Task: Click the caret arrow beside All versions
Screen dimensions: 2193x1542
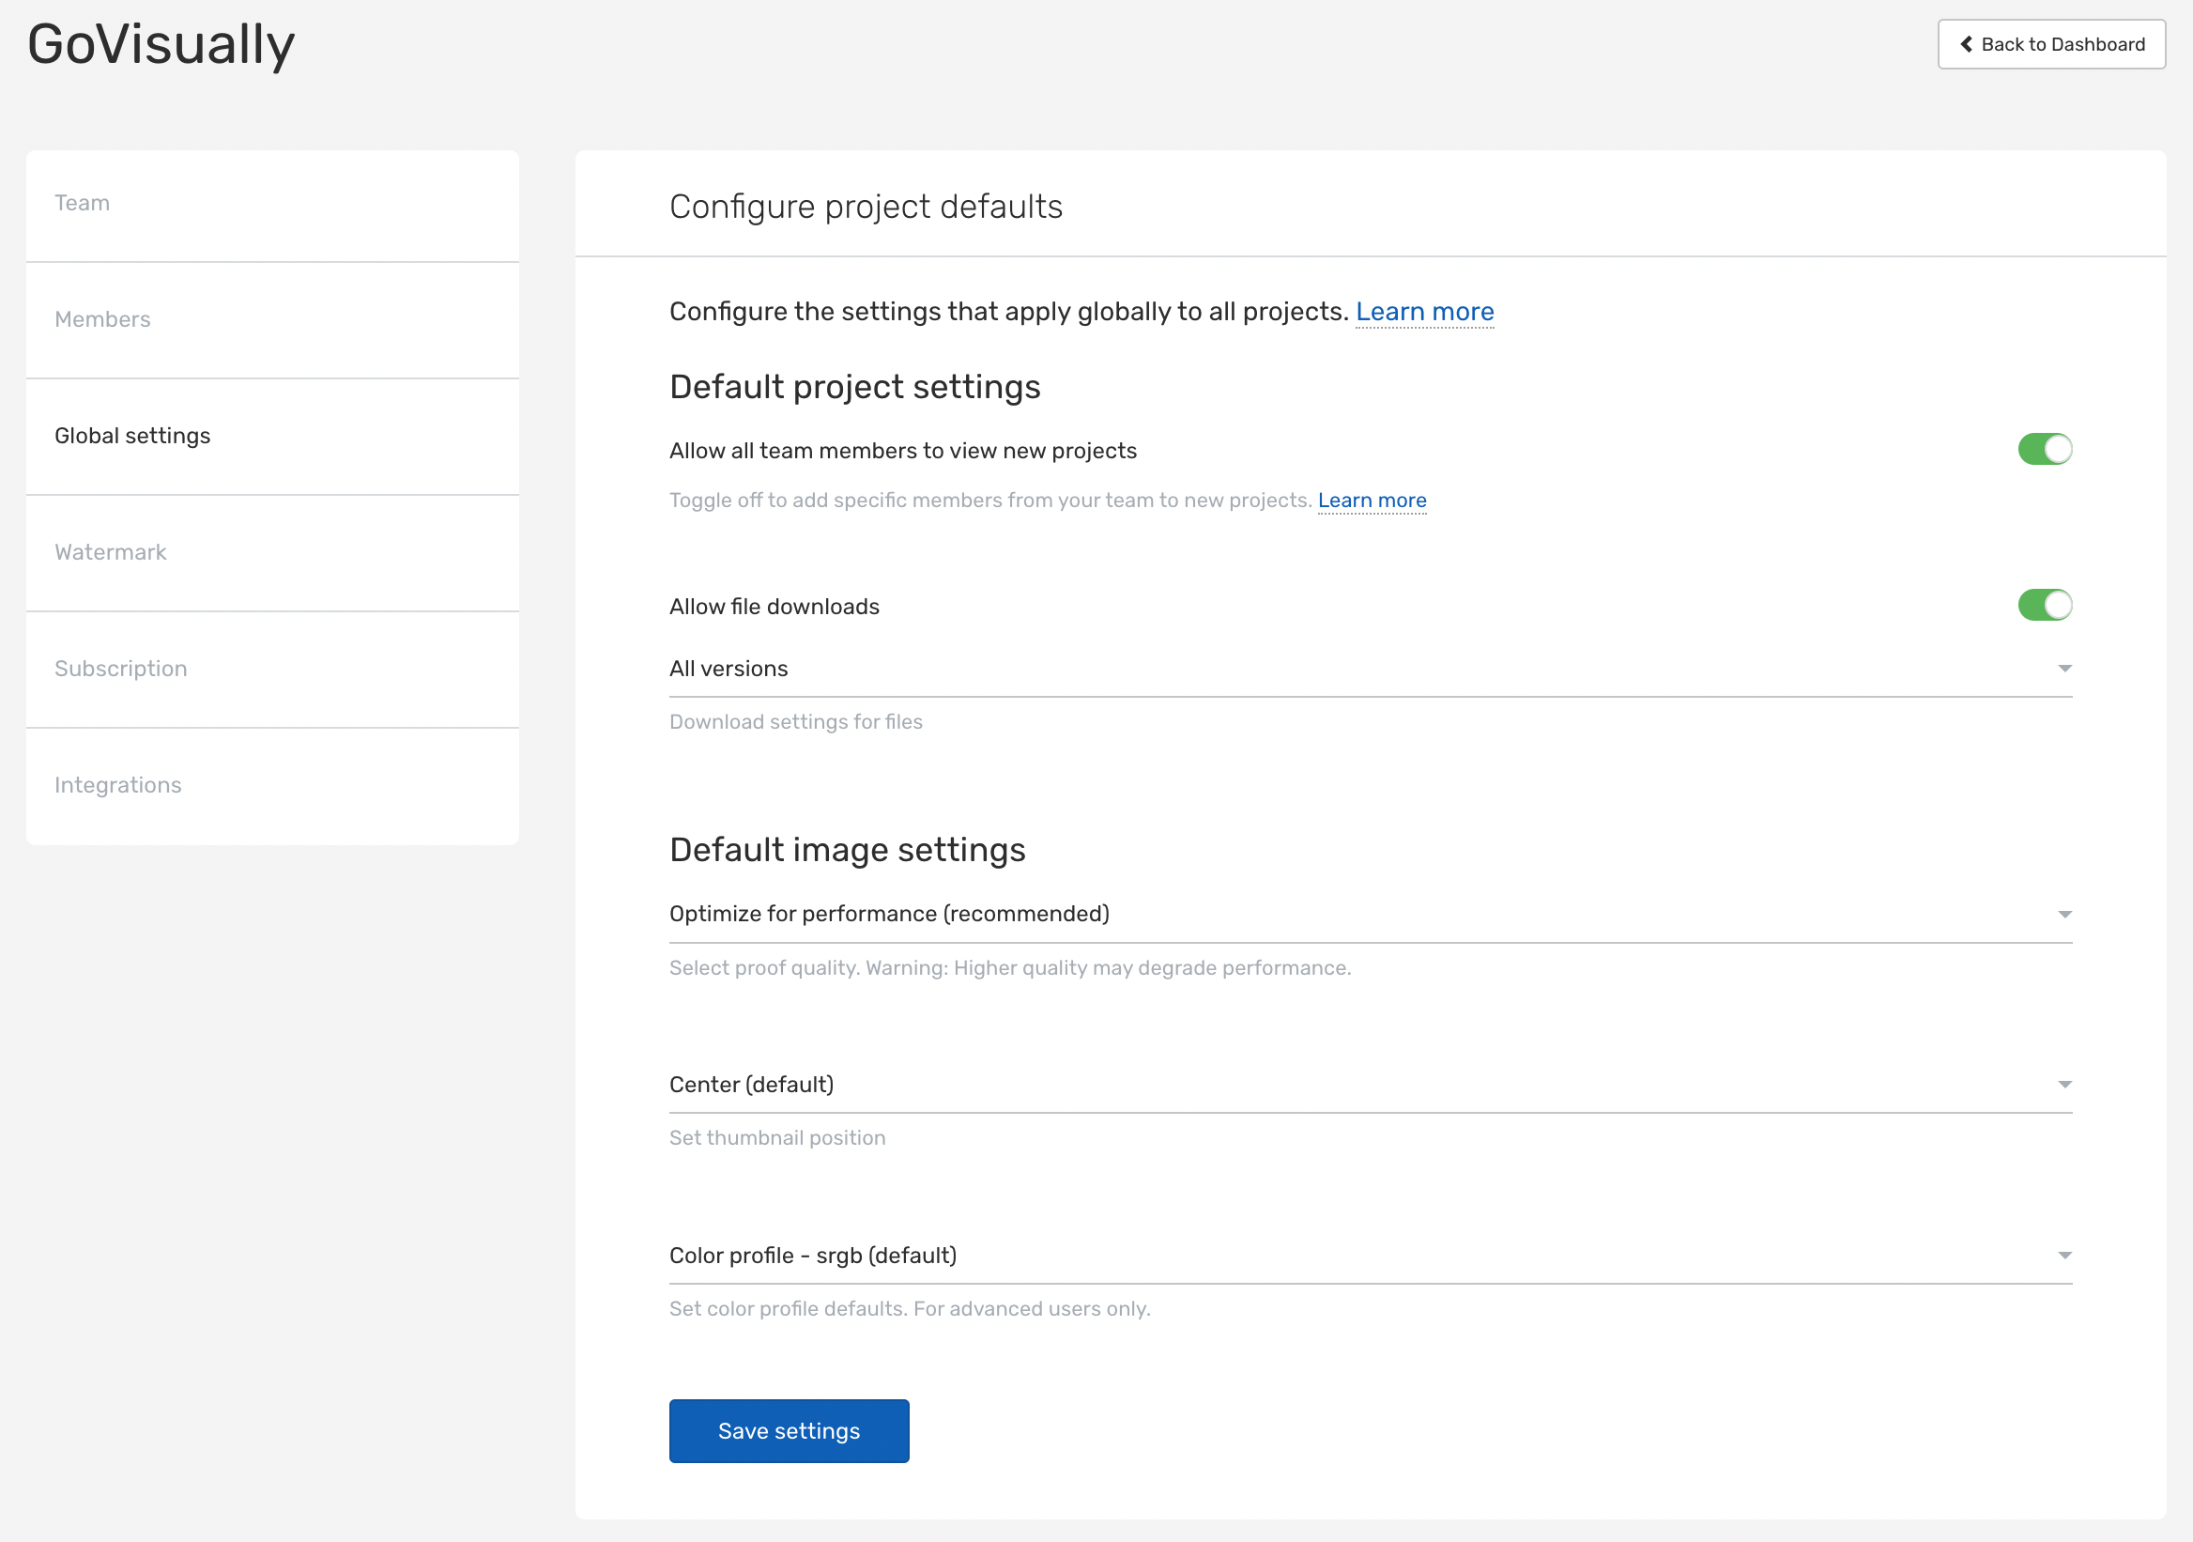Action: (x=2064, y=669)
